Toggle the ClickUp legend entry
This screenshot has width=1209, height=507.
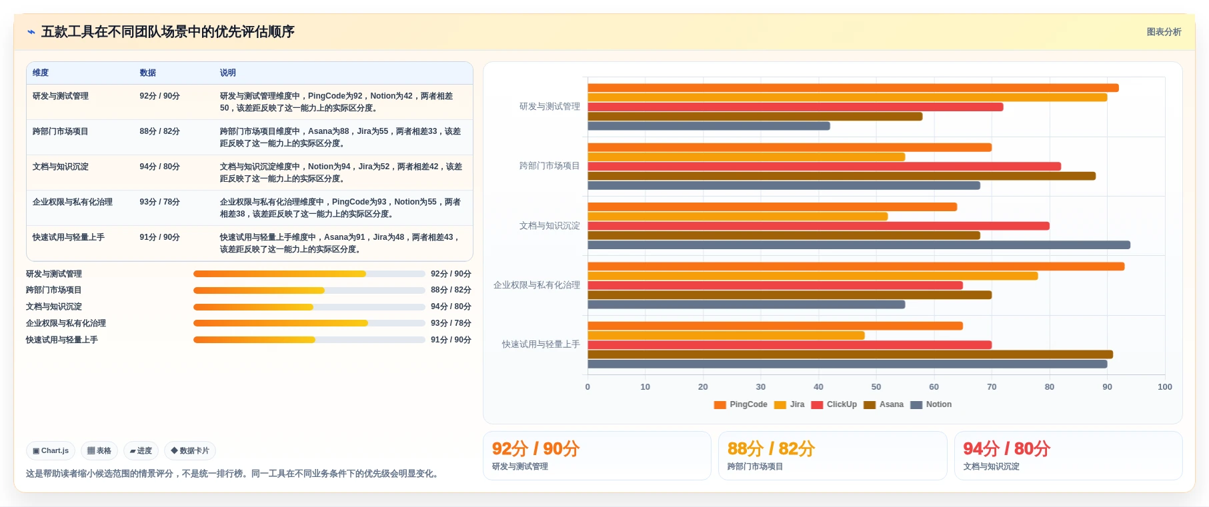(834, 404)
